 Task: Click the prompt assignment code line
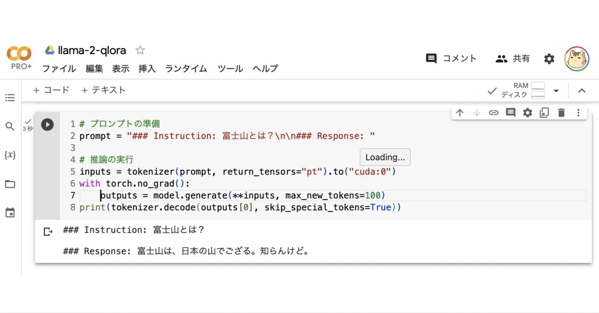tap(227, 136)
